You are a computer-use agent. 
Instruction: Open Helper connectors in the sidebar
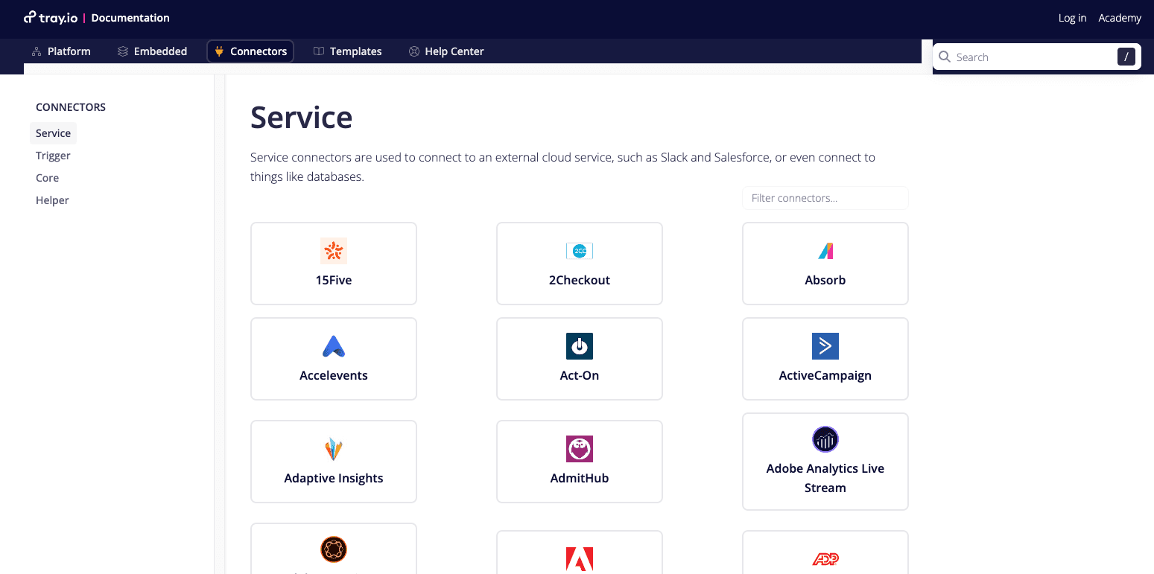coord(52,200)
